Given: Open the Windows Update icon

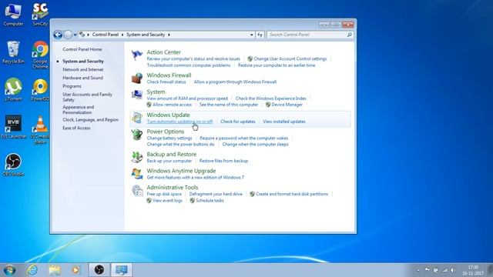Looking at the screenshot, I should pyautogui.click(x=137, y=118).
